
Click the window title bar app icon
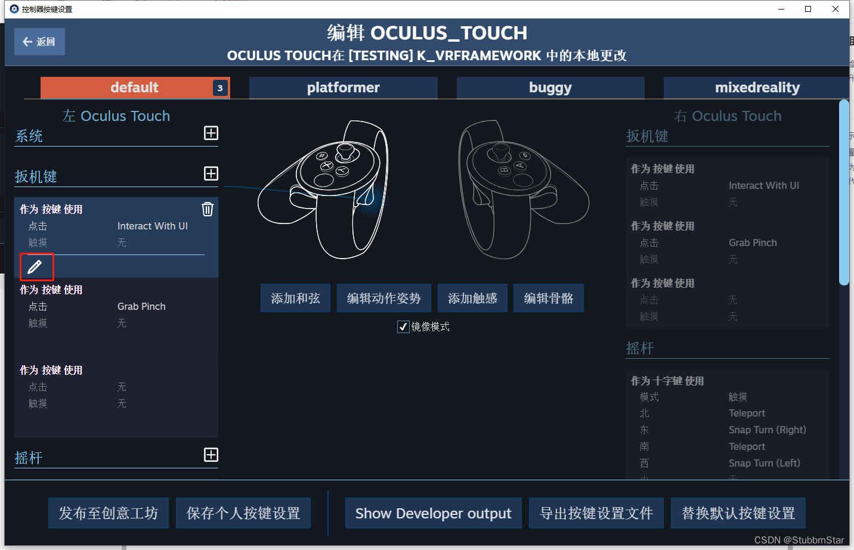coord(14,9)
